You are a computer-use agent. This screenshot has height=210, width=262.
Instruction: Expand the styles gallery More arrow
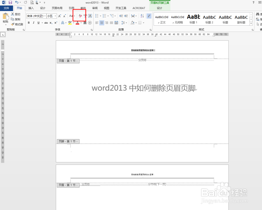tap(251, 24)
